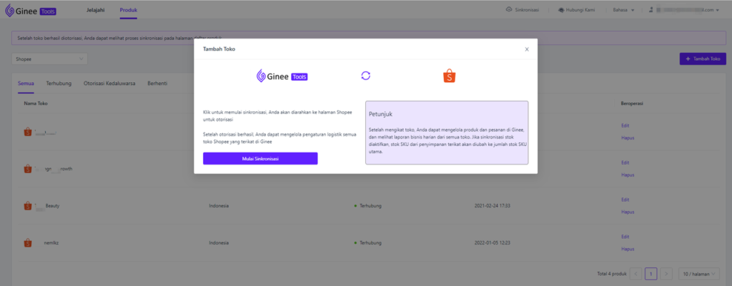
Task: Click Edit for the first store row
Action: (625, 126)
